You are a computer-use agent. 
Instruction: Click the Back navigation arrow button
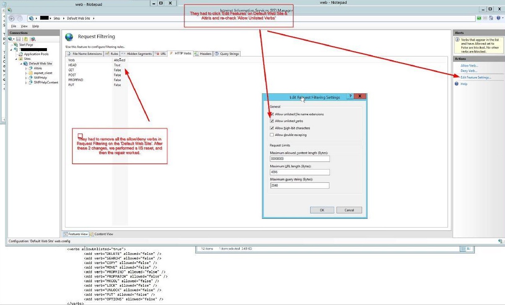tap(12, 18)
